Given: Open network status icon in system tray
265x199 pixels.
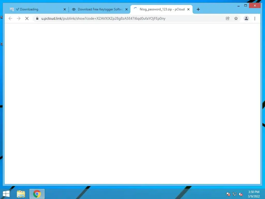Looking at the screenshot, I should 234,194.
